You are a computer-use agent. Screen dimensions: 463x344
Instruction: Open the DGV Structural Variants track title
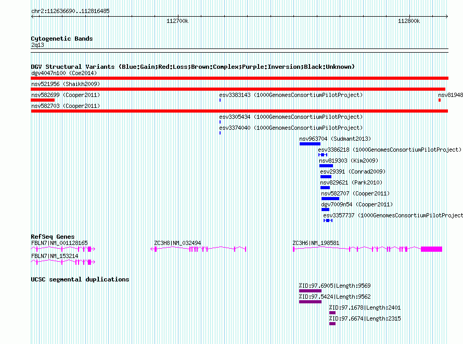point(192,67)
